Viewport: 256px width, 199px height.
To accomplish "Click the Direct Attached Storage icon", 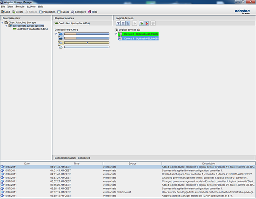I will pyautogui.click(x=6, y=22).
